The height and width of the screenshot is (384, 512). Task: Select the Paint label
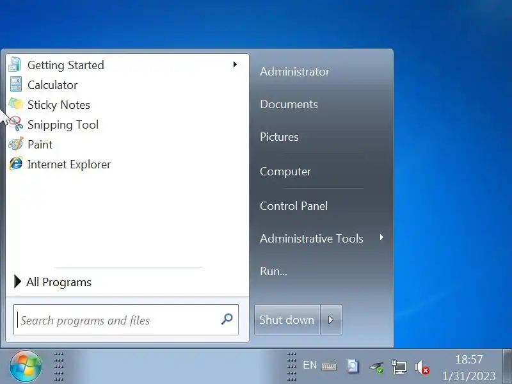click(x=40, y=145)
